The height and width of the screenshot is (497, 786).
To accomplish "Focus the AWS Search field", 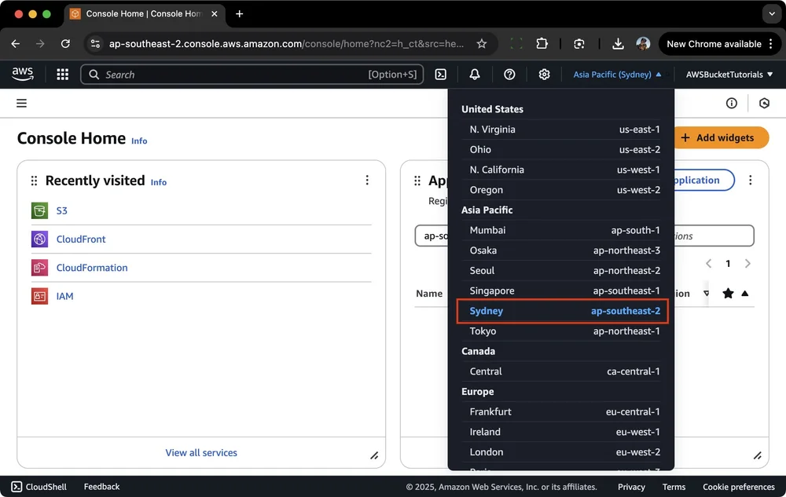I will 252,75.
